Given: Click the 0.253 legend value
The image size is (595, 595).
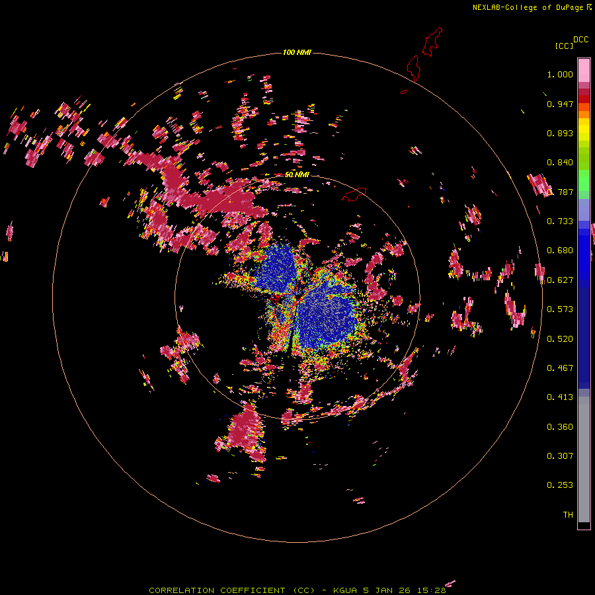Looking at the screenshot, I should point(560,485).
